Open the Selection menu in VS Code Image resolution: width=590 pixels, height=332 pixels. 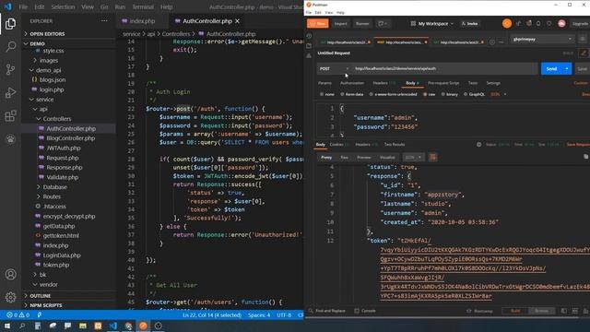coord(63,6)
